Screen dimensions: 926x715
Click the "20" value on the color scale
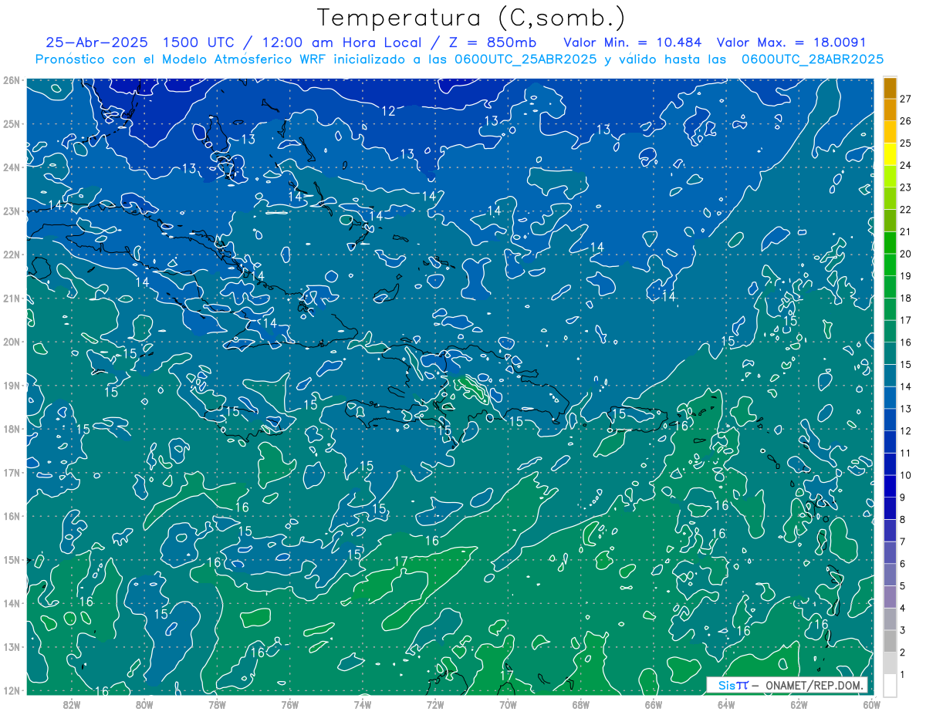(906, 254)
